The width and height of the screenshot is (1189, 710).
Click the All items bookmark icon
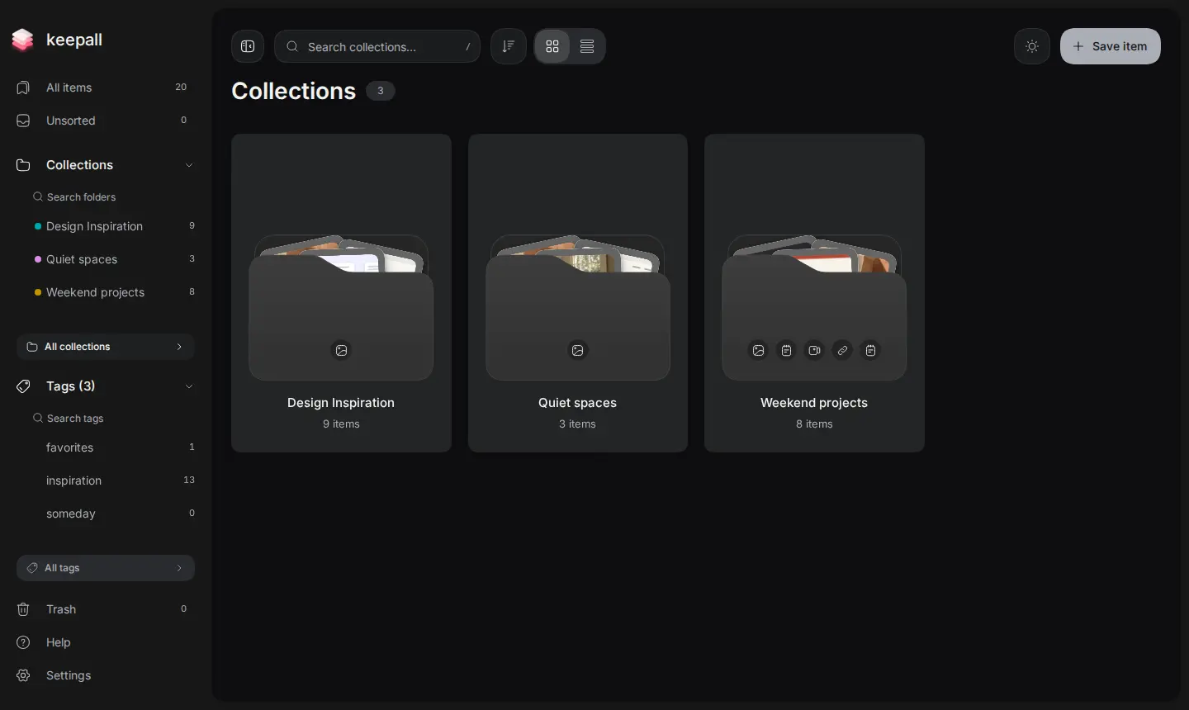tap(23, 88)
